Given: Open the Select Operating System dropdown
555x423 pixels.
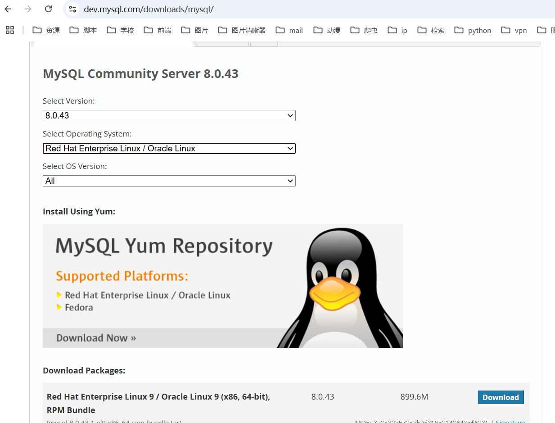Looking at the screenshot, I should pos(169,148).
